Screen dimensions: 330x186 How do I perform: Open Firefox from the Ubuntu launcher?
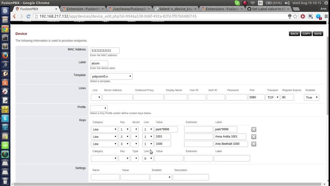[5, 56]
